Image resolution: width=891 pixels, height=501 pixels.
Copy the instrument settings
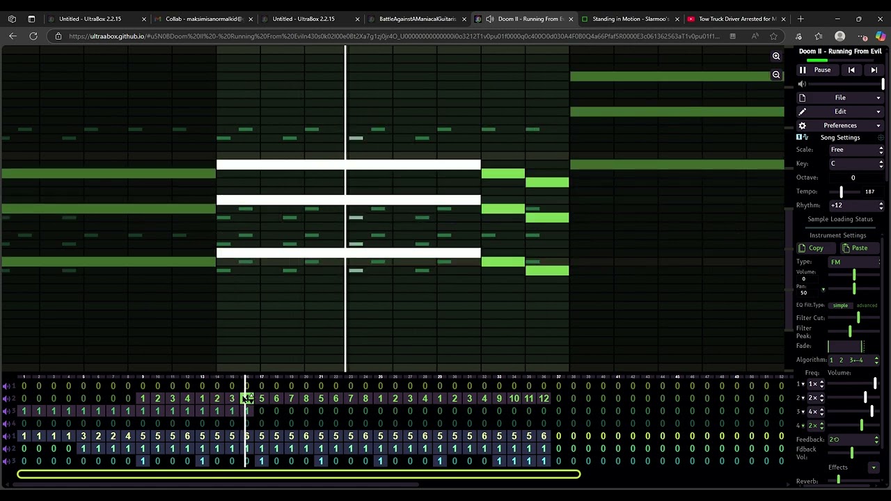(817, 248)
